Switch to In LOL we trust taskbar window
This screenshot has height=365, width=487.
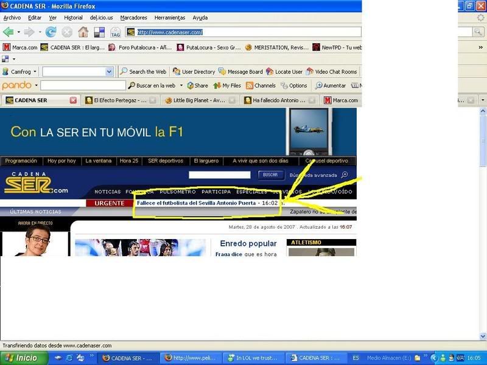click(253, 358)
